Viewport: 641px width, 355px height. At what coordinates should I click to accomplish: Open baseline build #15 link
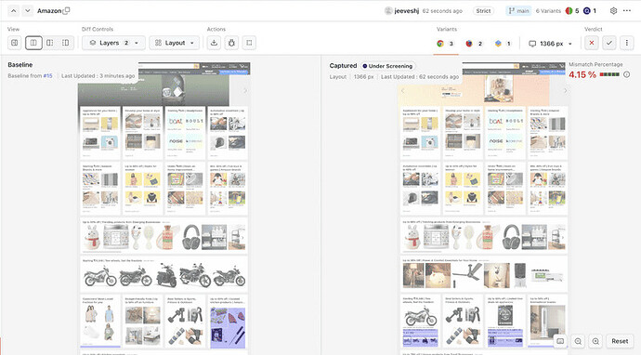click(x=47, y=75)
